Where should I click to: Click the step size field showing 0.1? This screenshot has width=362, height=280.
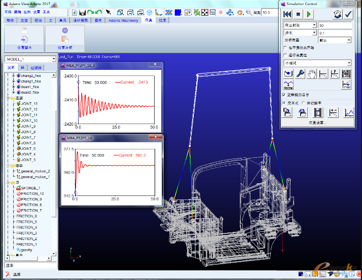point(335,33)
